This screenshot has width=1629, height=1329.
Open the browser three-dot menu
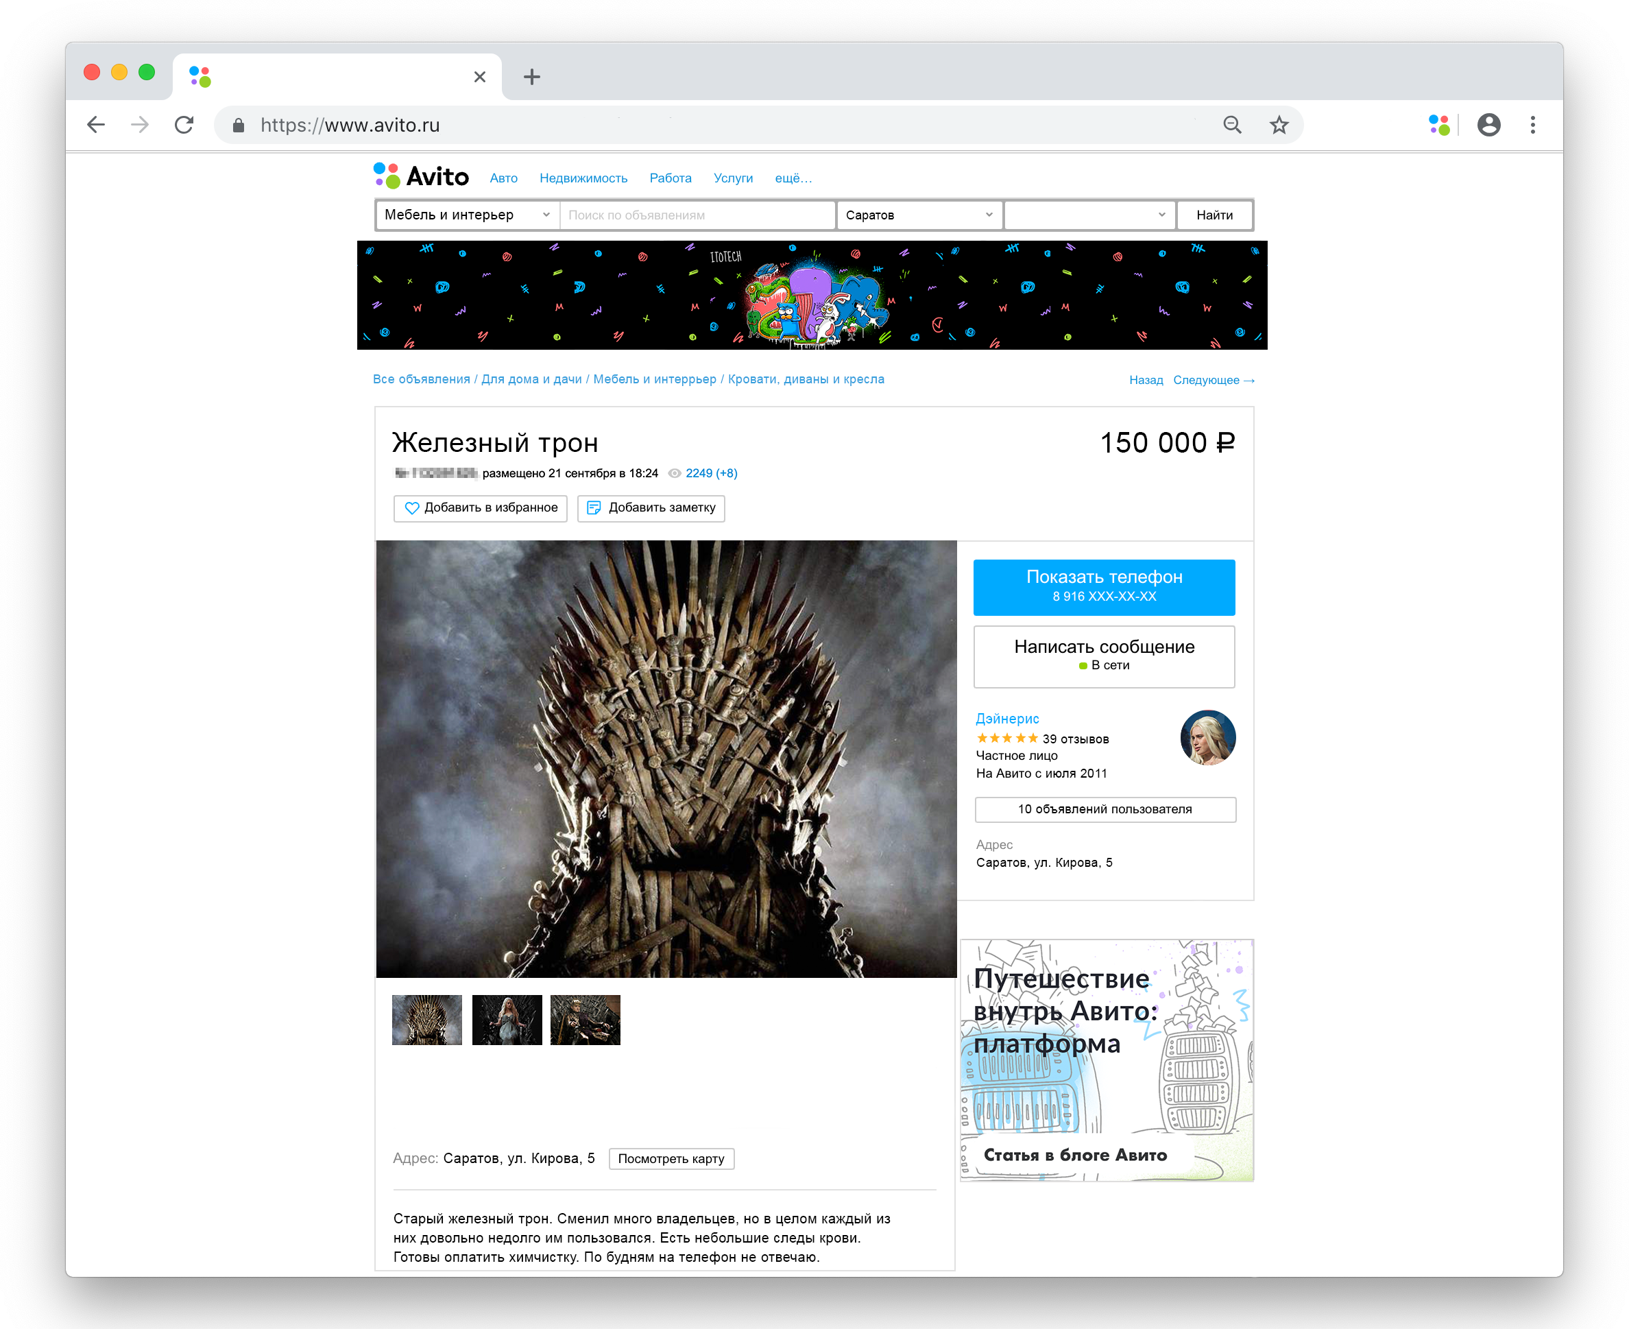(1532, 125)
